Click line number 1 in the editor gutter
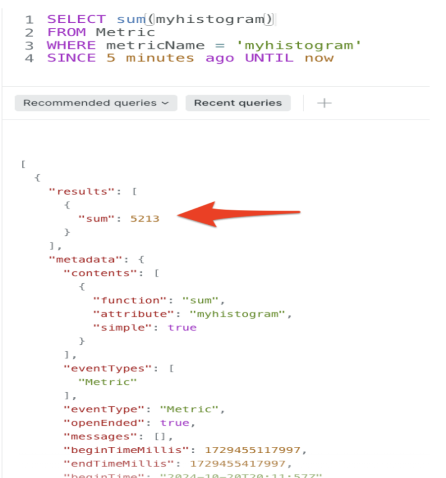Screen dimensions: 446x478 (x=29, y=20)
